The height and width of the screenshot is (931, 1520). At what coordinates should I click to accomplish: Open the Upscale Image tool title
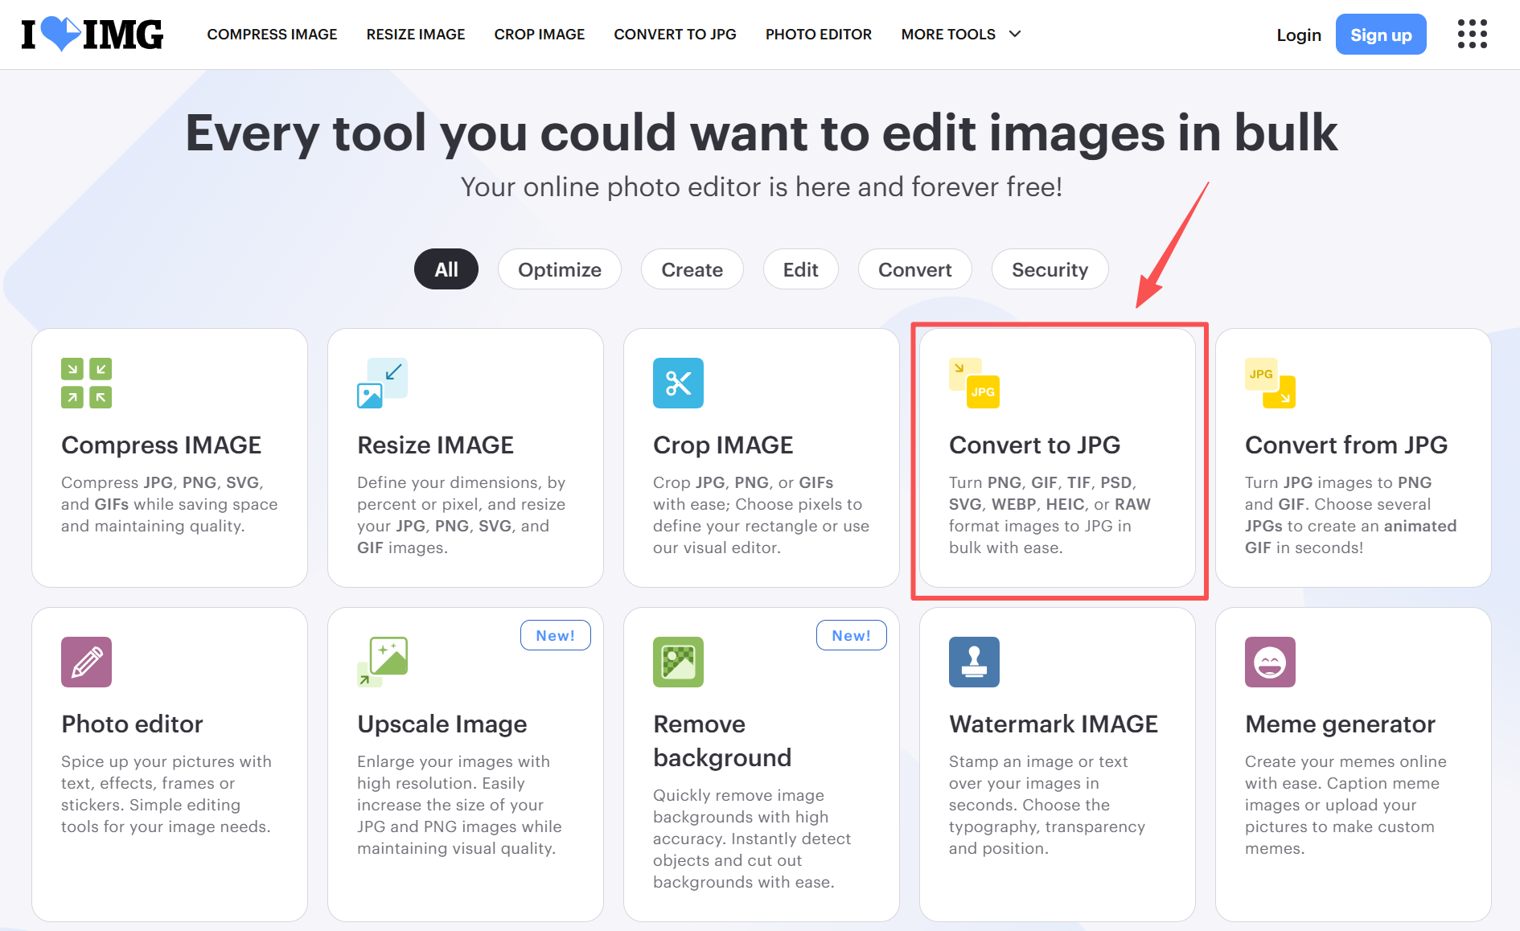442,724
